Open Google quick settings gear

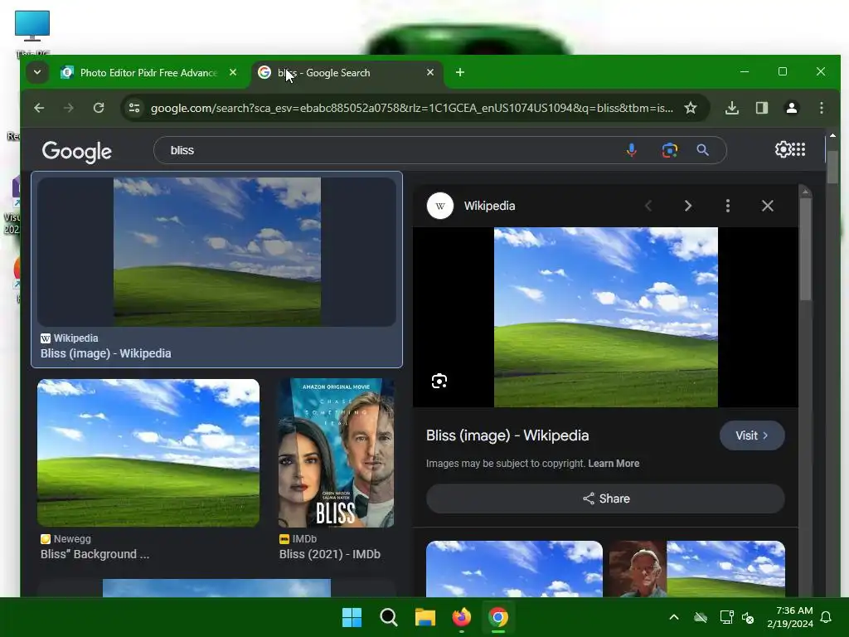coord(783,149)
